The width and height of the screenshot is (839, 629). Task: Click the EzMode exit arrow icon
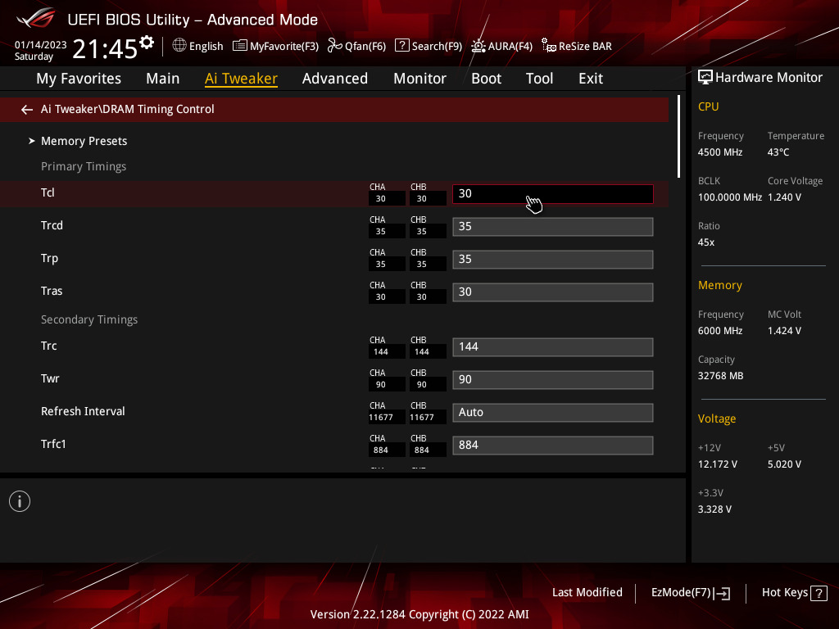point(723,593)
